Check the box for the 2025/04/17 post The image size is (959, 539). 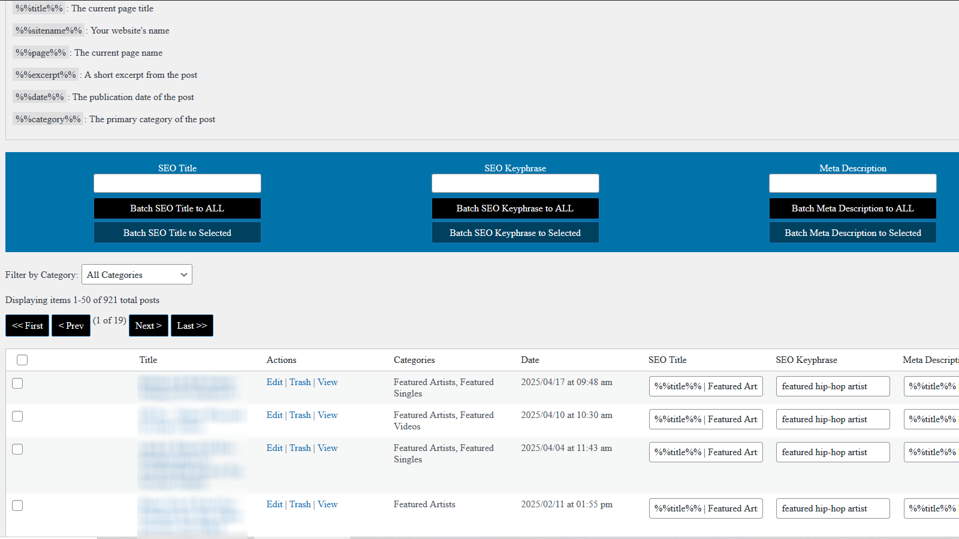click(x=17, y=383)
